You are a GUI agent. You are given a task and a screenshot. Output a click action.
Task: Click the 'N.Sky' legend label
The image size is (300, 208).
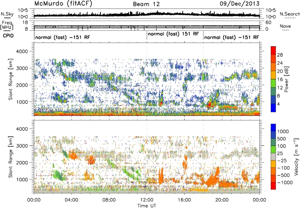pos(7,14)
